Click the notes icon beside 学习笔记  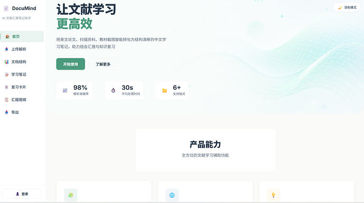point(6,74)
